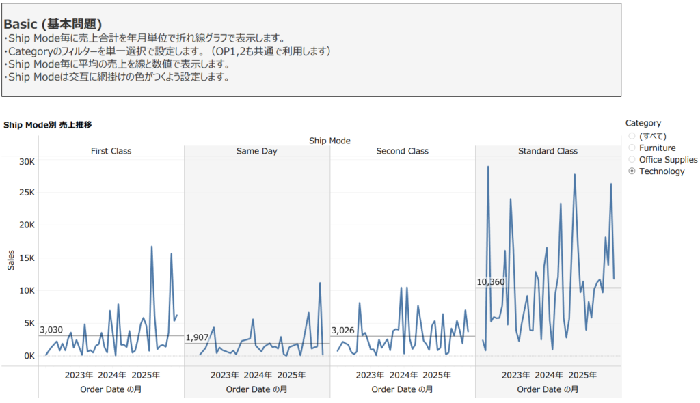Viewport: 700px width, 403px height.
Task: Click Order Date の月 label under Standard Class
Action: (548, 389)
